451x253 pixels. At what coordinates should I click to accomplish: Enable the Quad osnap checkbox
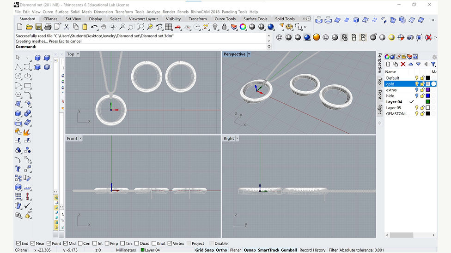tap(137, 243)
